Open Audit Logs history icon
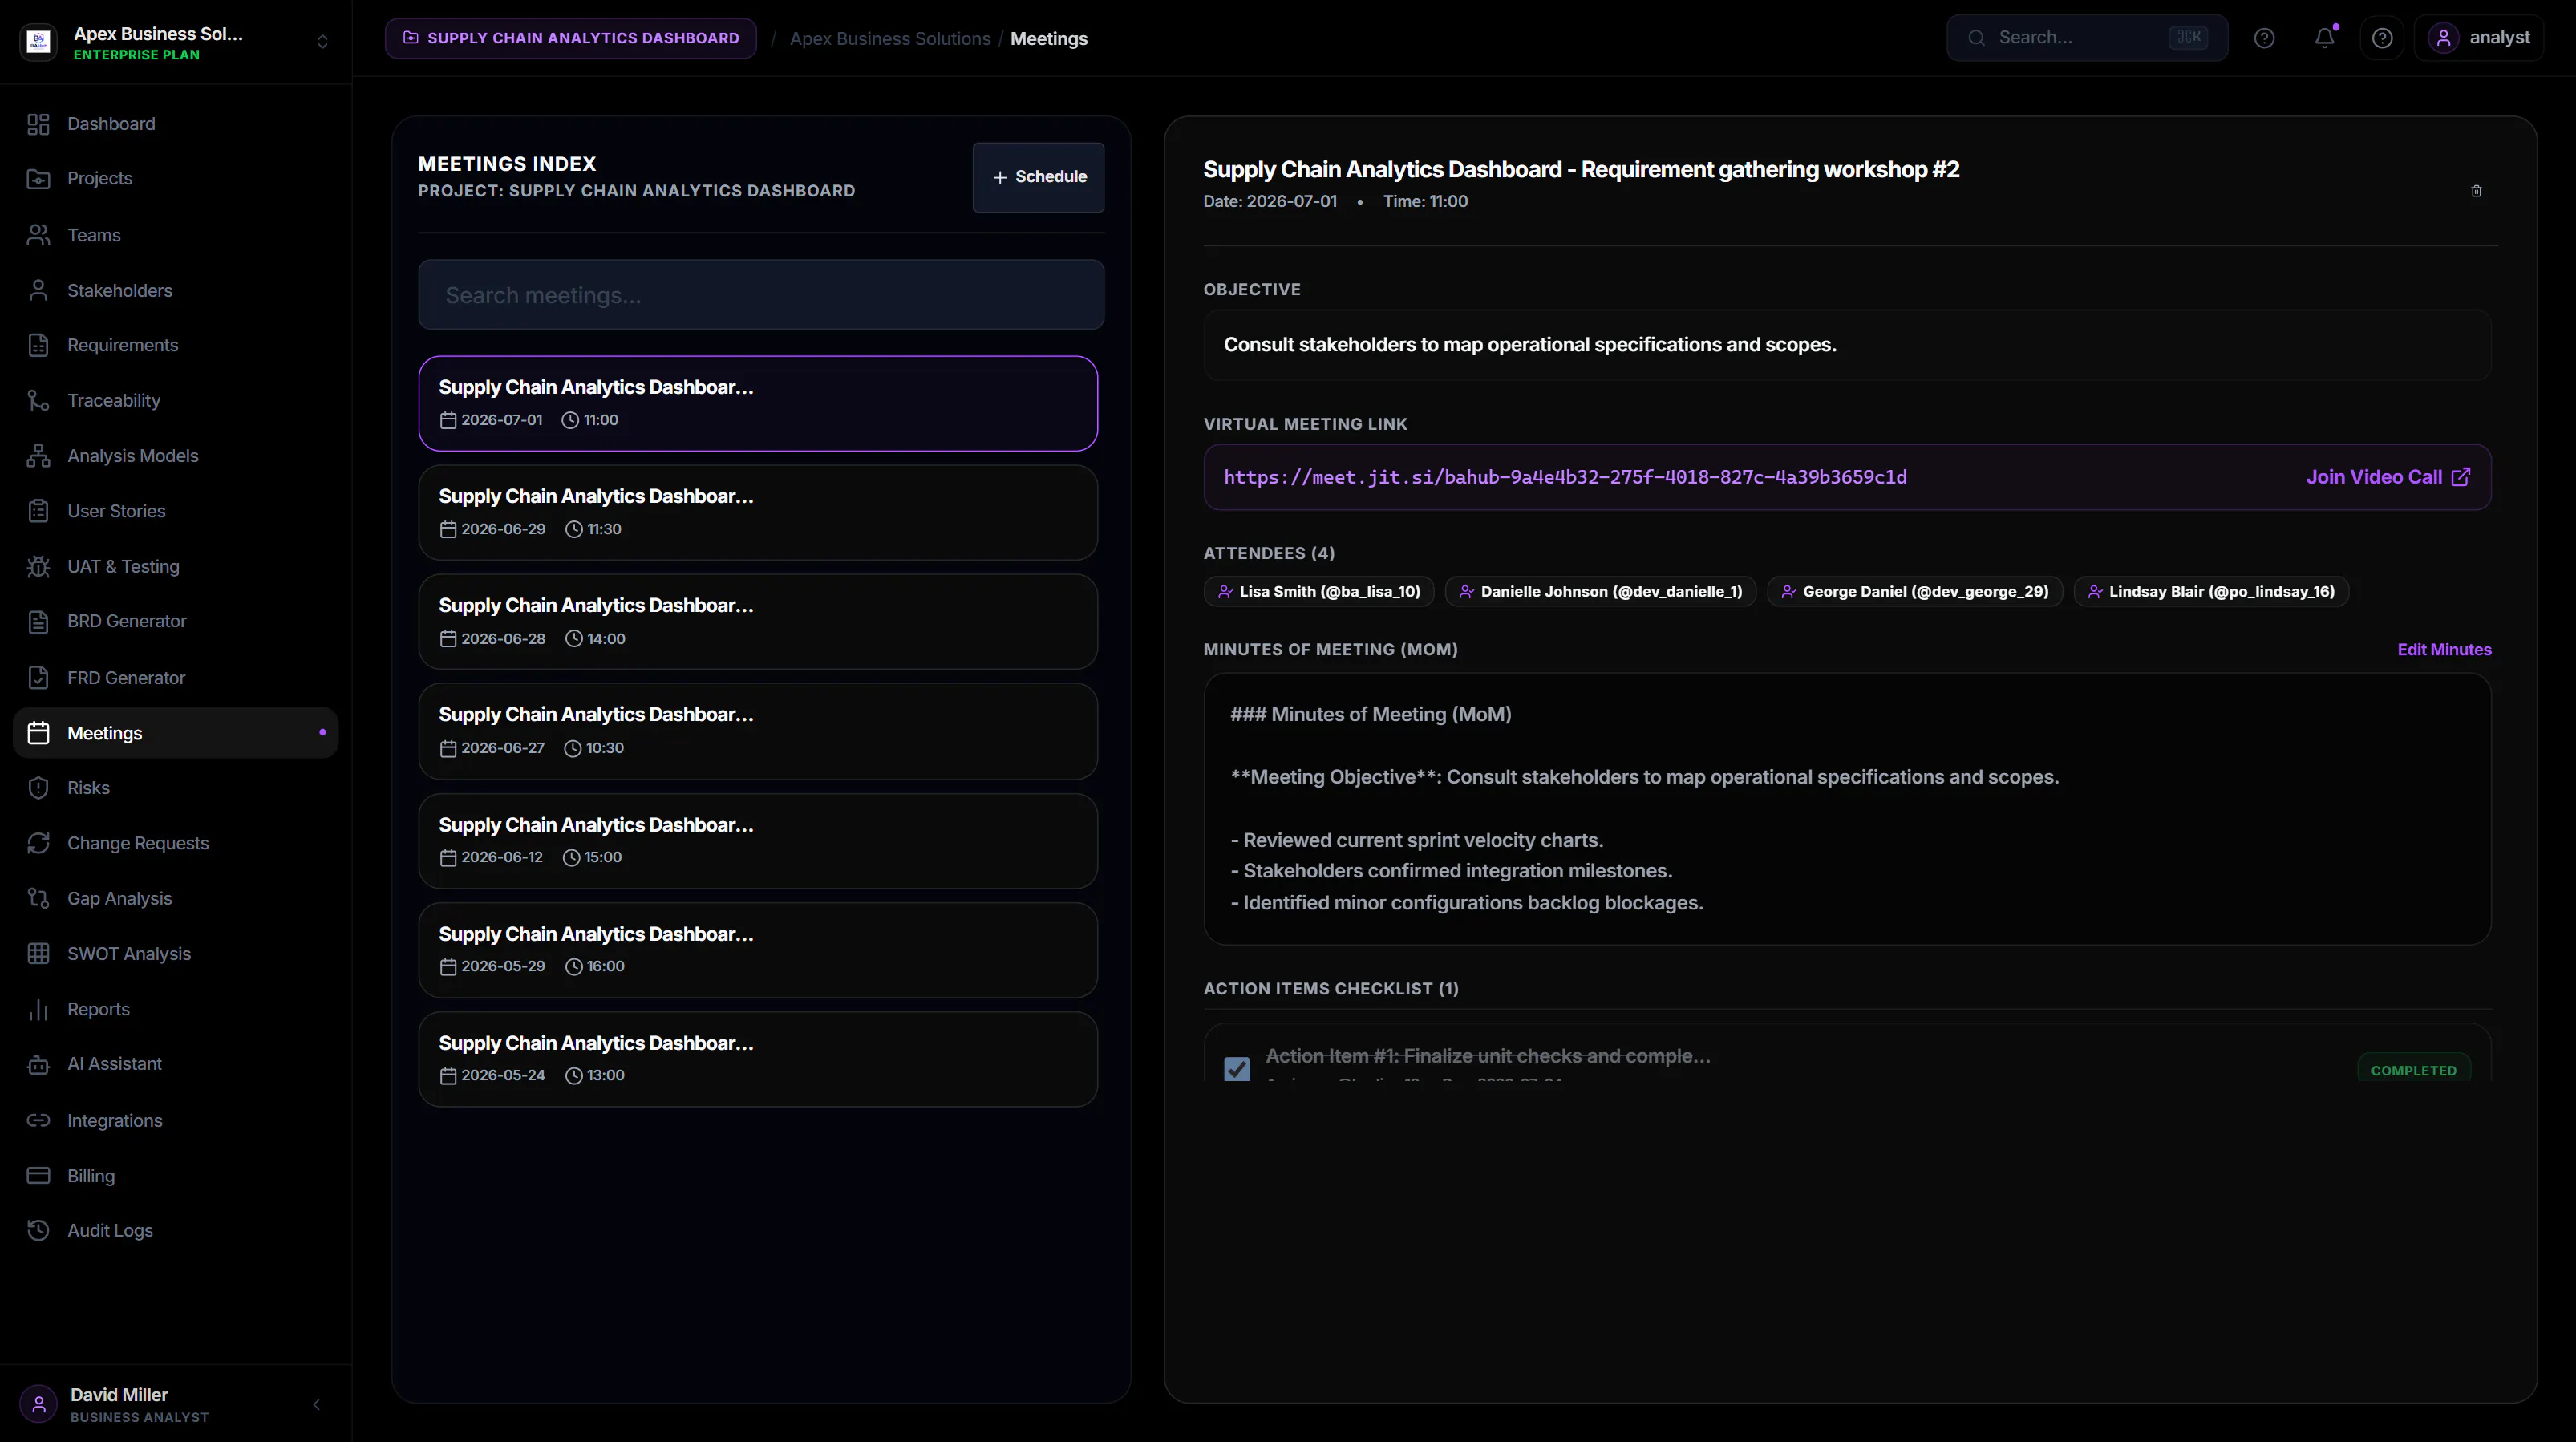The width and height of the screenshot is (2576, 1442). pyautogui.click(x=38, y=1231)
